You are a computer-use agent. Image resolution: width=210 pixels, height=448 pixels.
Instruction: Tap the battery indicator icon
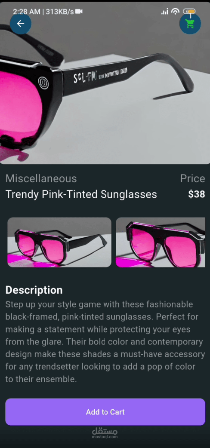tap(189, 12)
